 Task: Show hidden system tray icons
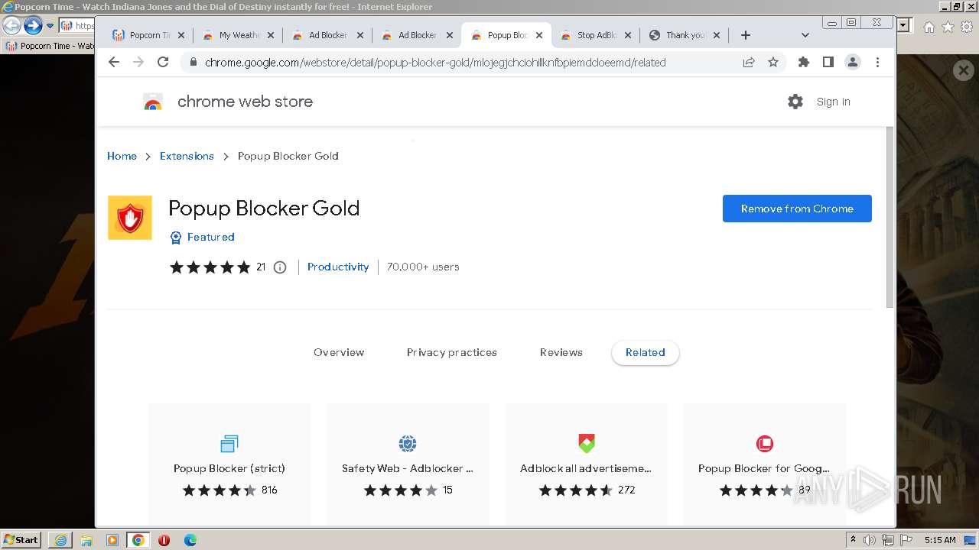tap(853, 540)
